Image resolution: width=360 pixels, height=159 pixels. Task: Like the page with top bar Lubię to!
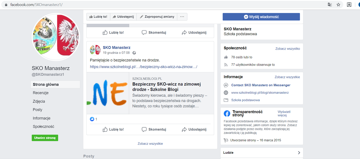pos(98,17)
